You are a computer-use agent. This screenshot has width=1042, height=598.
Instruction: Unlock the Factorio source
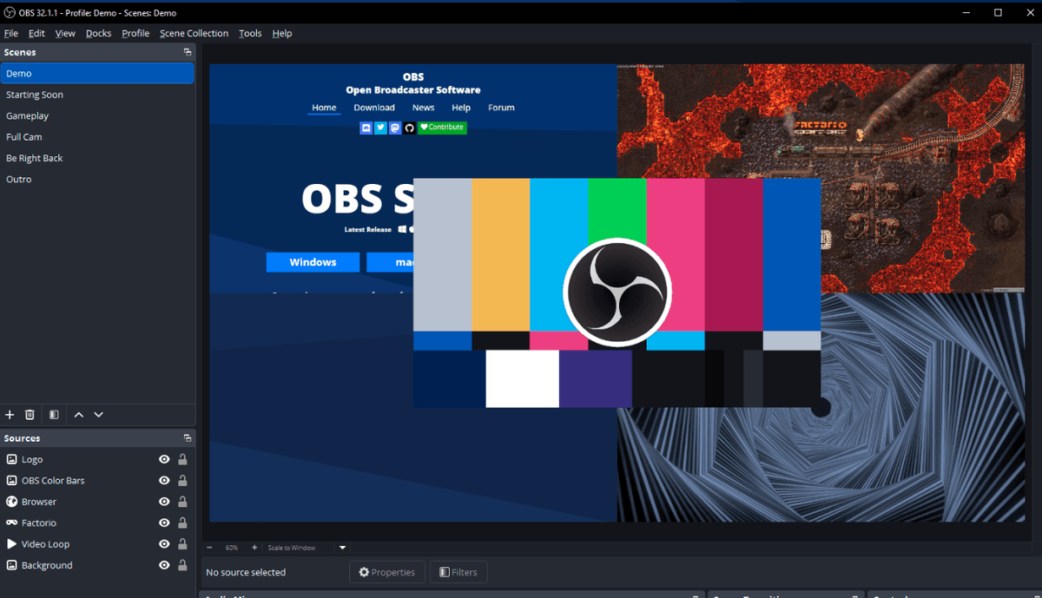[x=182, y=522]
